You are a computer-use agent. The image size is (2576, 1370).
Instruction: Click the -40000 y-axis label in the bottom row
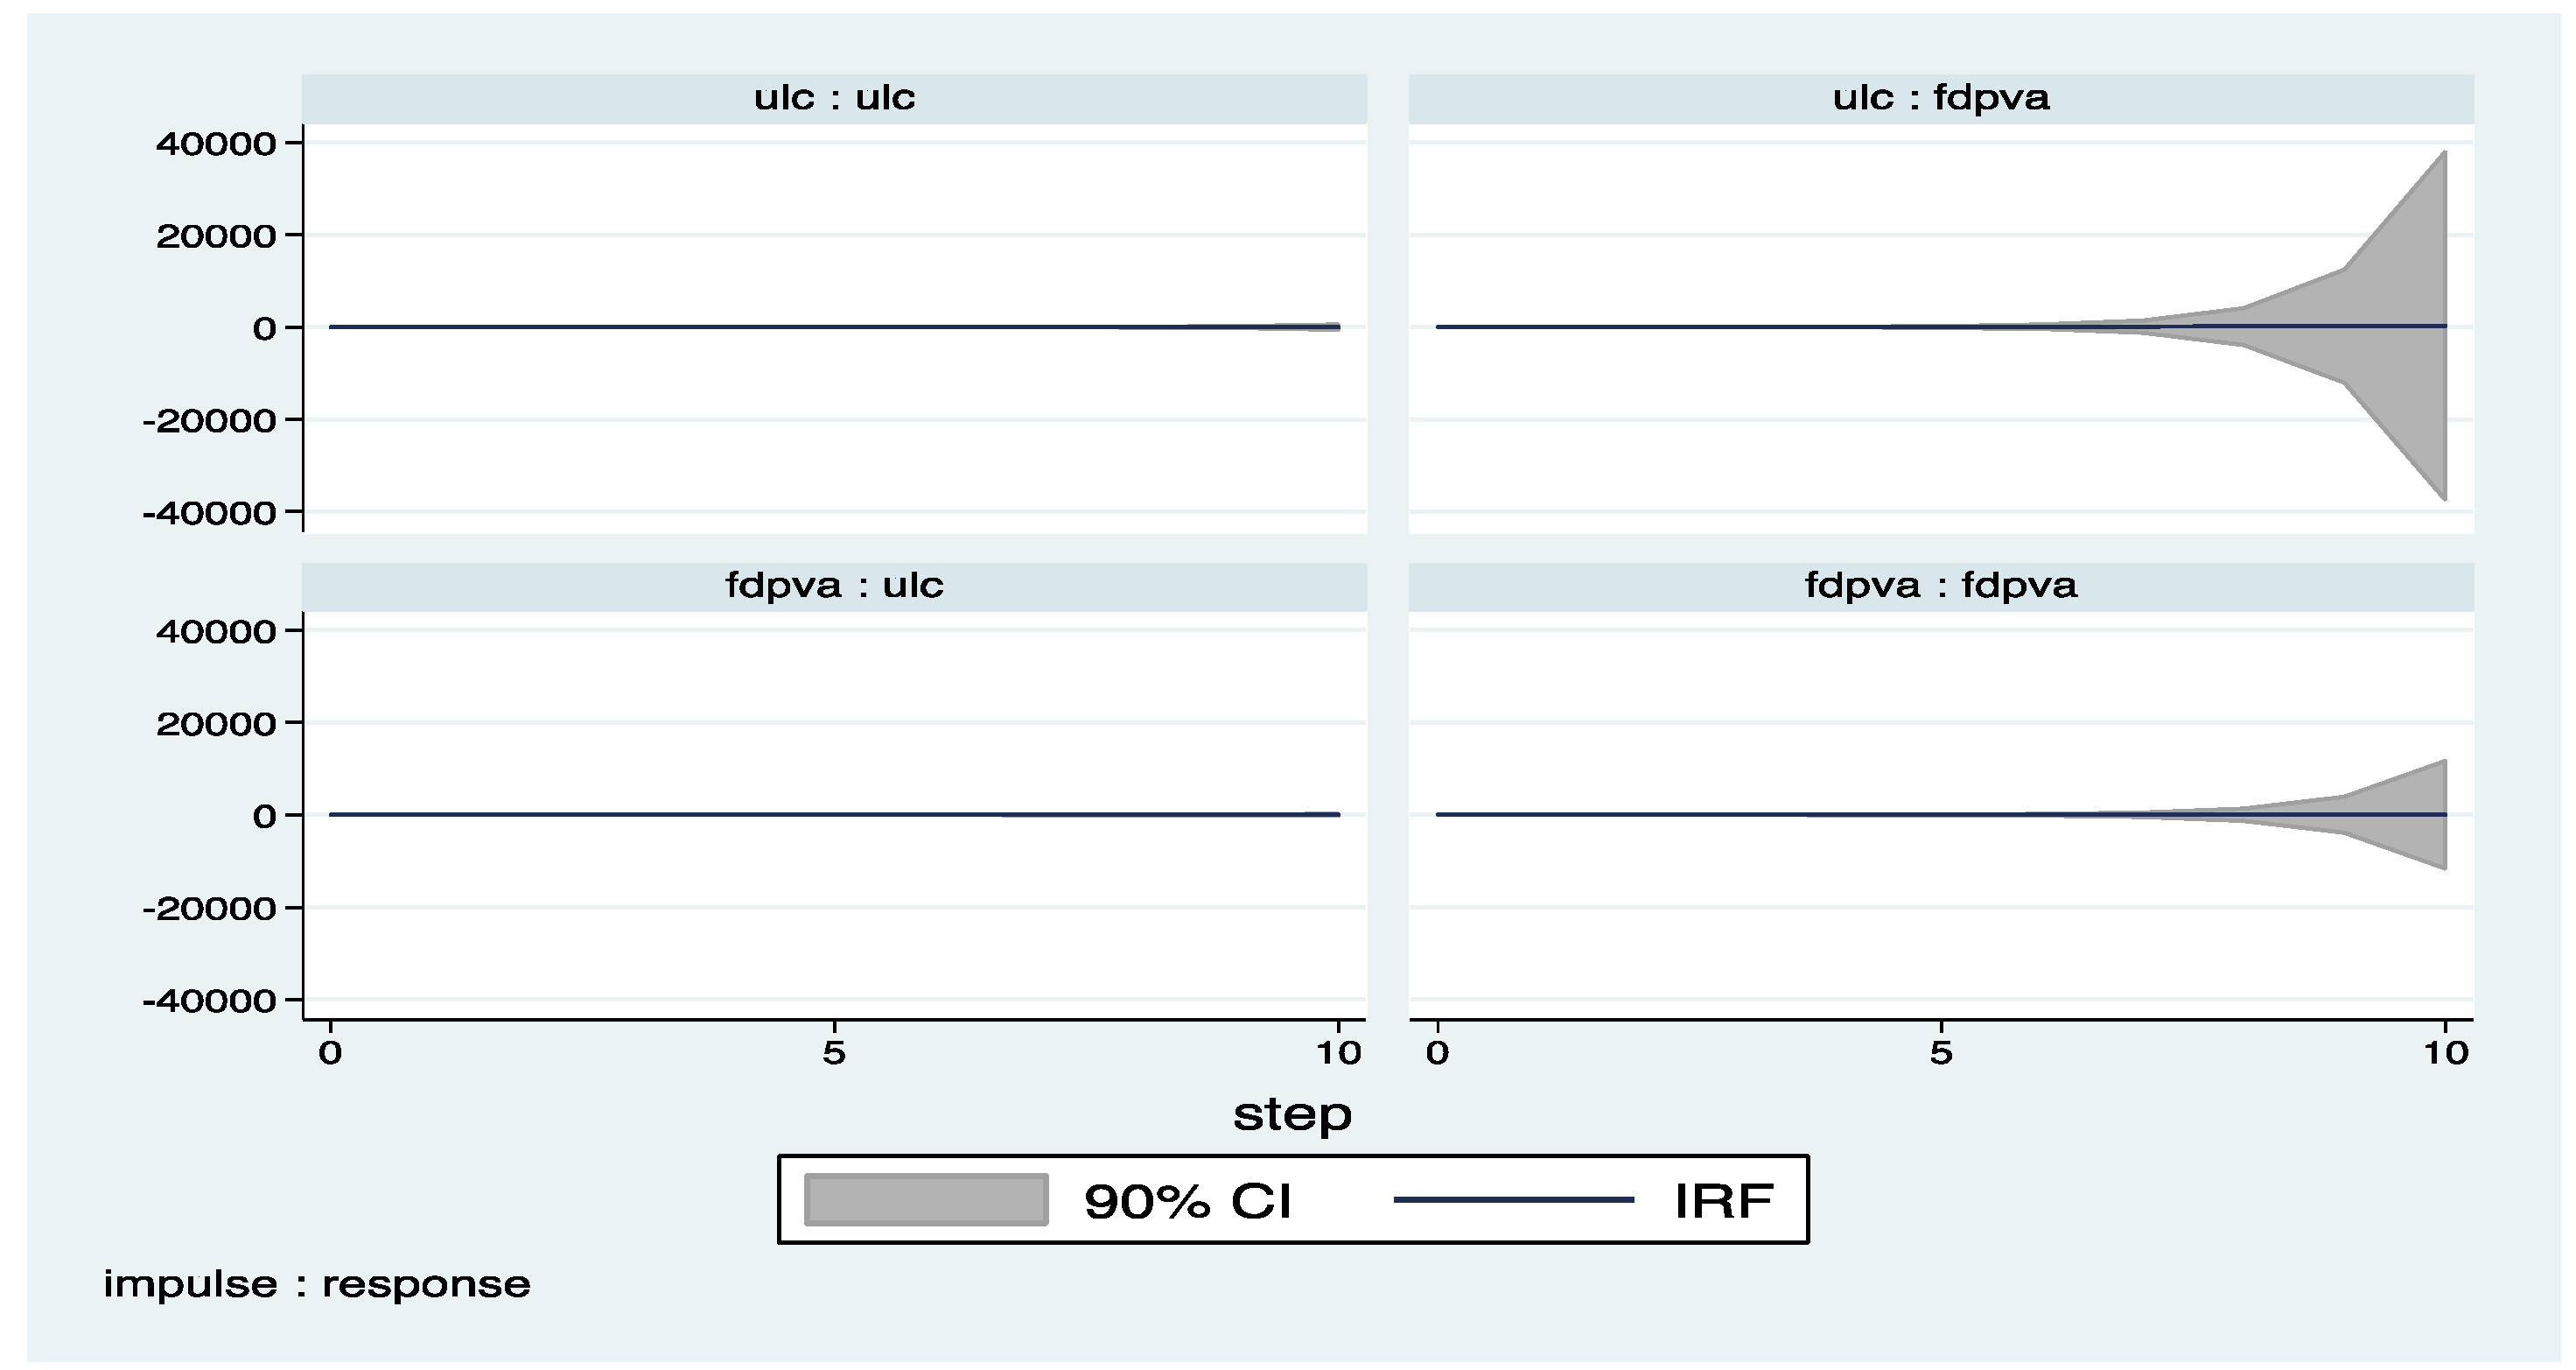pos(210,1001)
